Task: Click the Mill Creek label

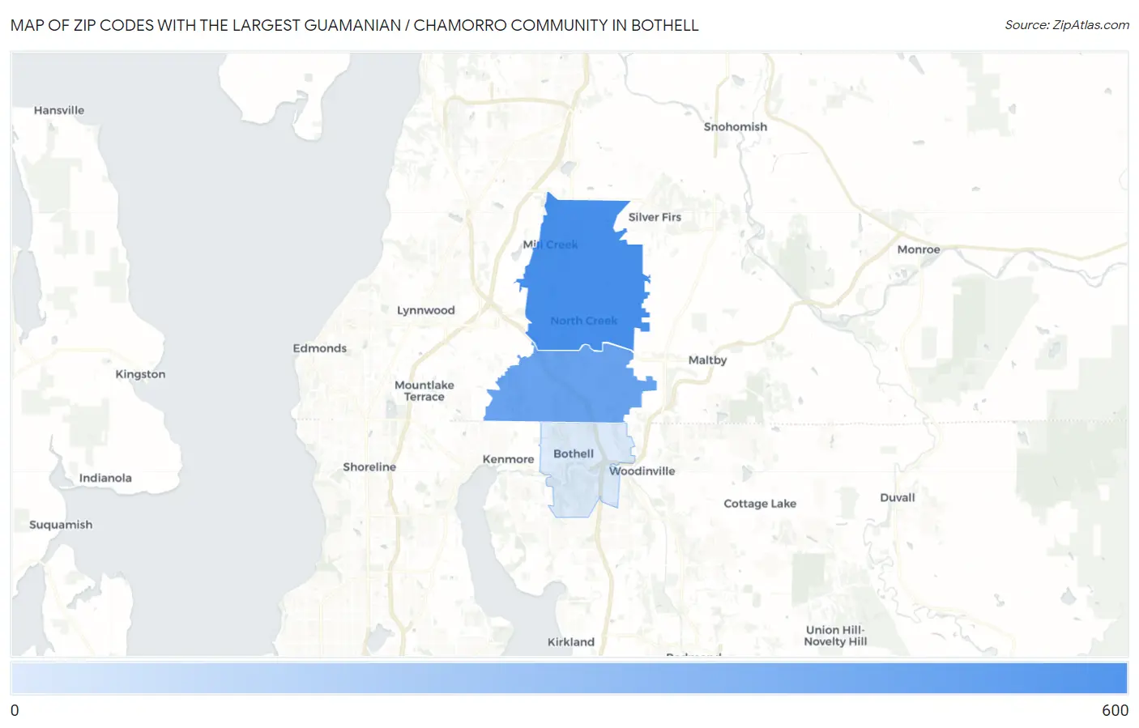Action: coord(550,245)
